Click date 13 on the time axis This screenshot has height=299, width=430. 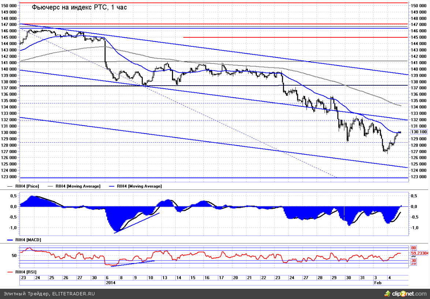pyautogui.click(x=165, y=278)
